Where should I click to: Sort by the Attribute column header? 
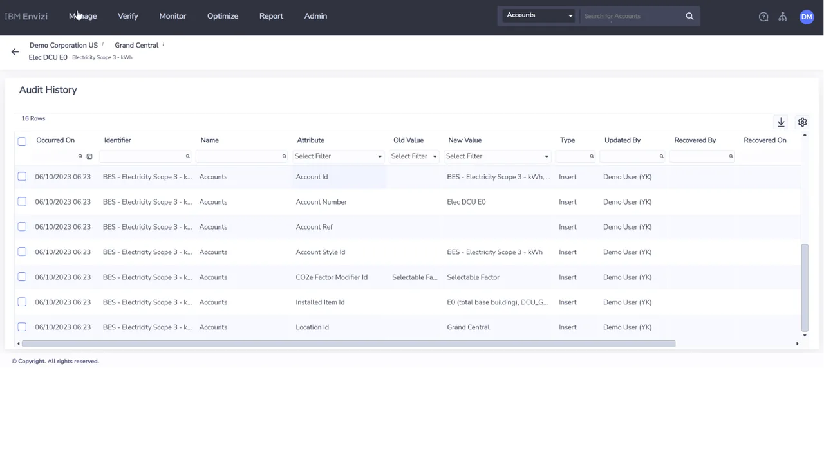pos(310,140)
